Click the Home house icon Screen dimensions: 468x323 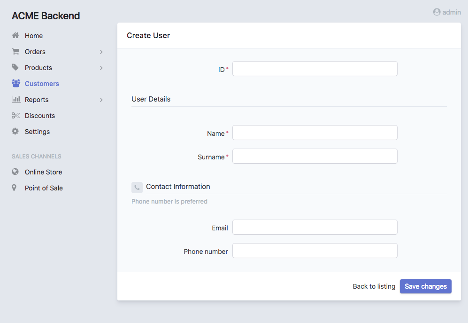(x=15, y=36)
